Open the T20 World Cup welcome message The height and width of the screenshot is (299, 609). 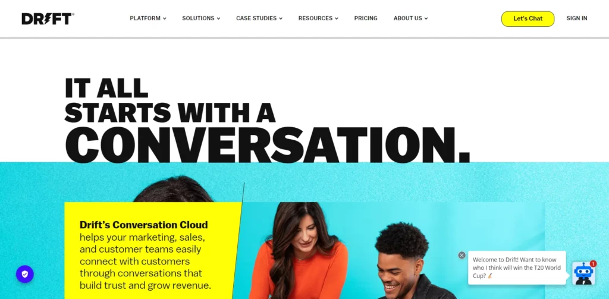click(x=517, y=267)
